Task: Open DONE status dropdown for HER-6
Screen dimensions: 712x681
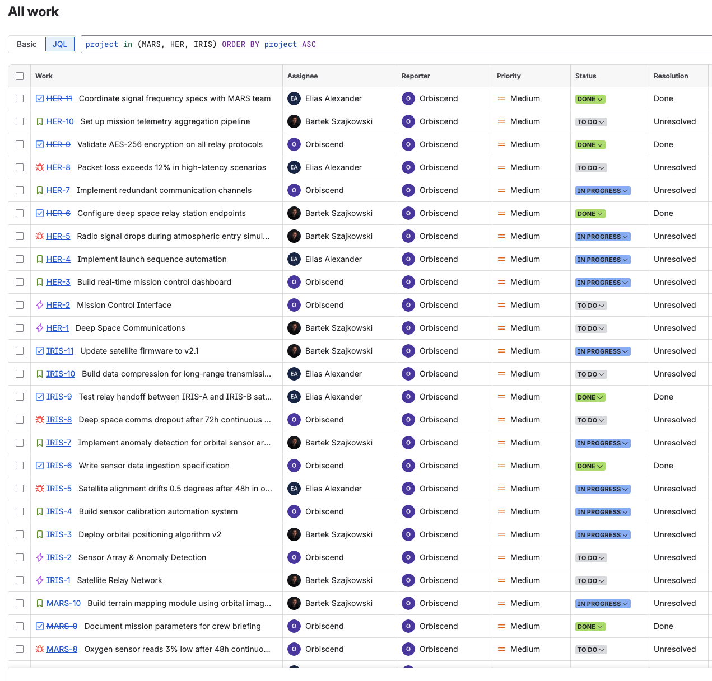Action: tap(590, 214)
